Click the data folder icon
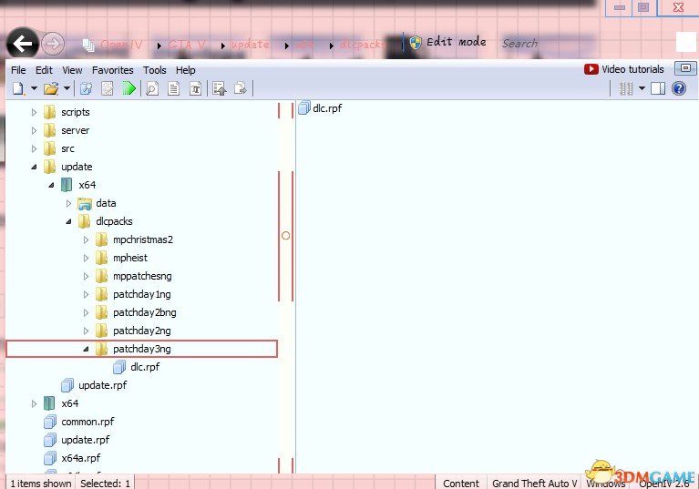699x489 pixels. coord(84,204)
